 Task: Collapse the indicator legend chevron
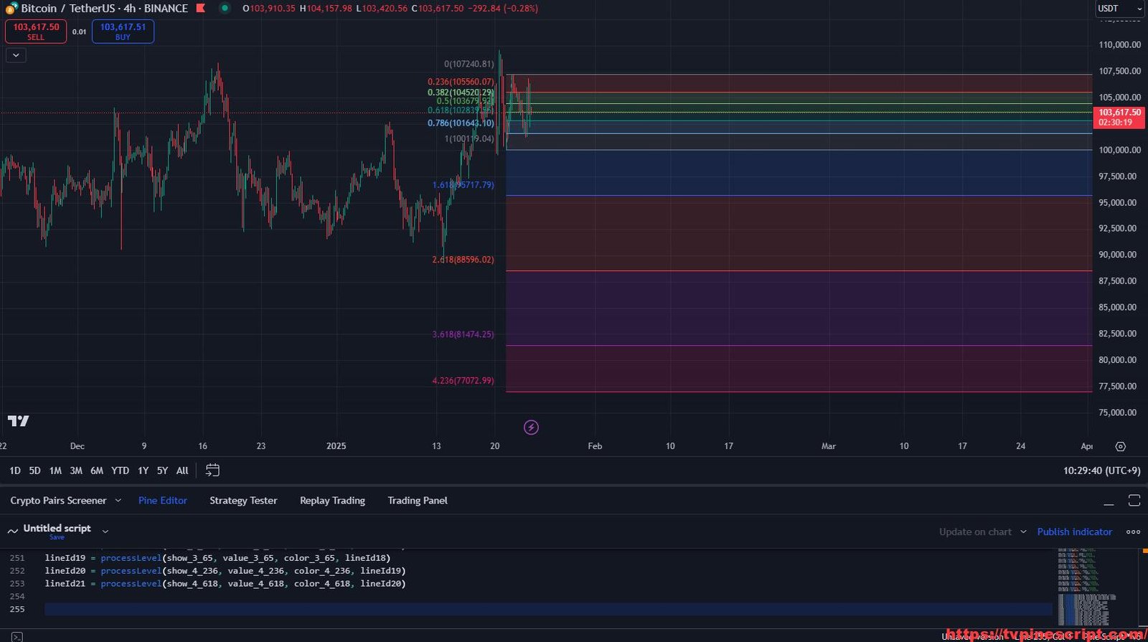(x=16, y=55)
